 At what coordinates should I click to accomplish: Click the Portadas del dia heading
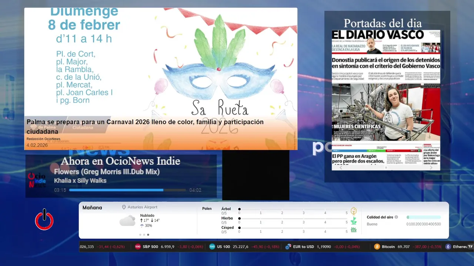(383, 23)
